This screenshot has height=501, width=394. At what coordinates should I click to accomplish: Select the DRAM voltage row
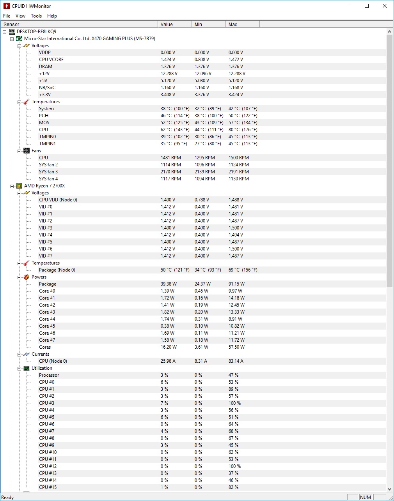click(x=193, y=67)
